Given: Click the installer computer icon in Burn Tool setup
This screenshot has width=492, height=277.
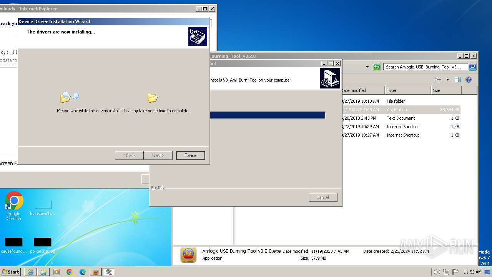Looking at the screenshot, I should (x=330, y=78).
